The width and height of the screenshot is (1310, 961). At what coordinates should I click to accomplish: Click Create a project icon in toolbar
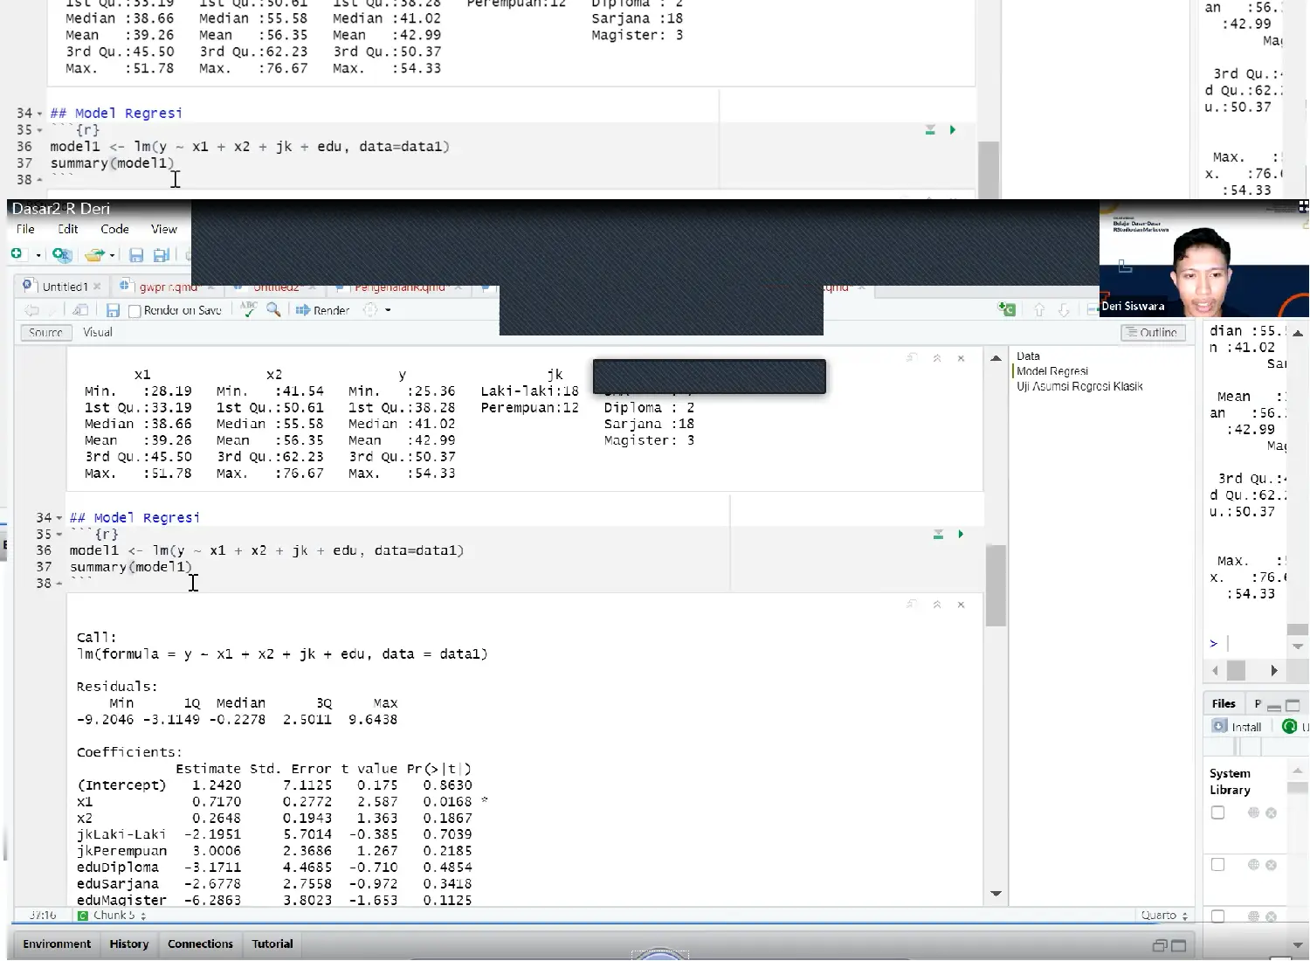pos(61,255)
